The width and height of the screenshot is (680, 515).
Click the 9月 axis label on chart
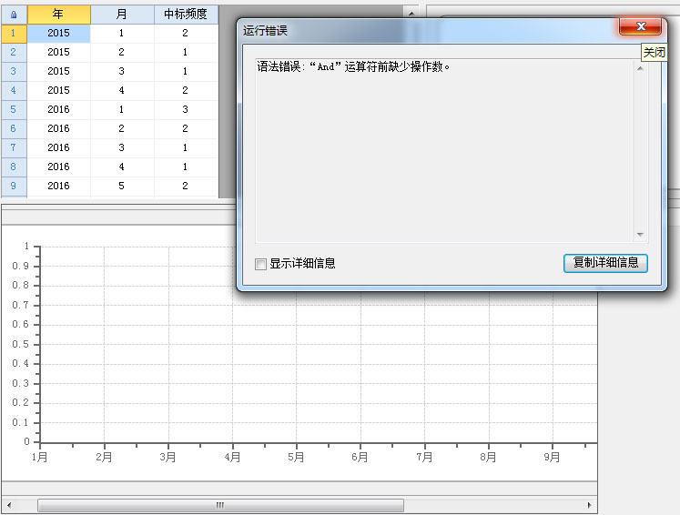tap(552, 457)
